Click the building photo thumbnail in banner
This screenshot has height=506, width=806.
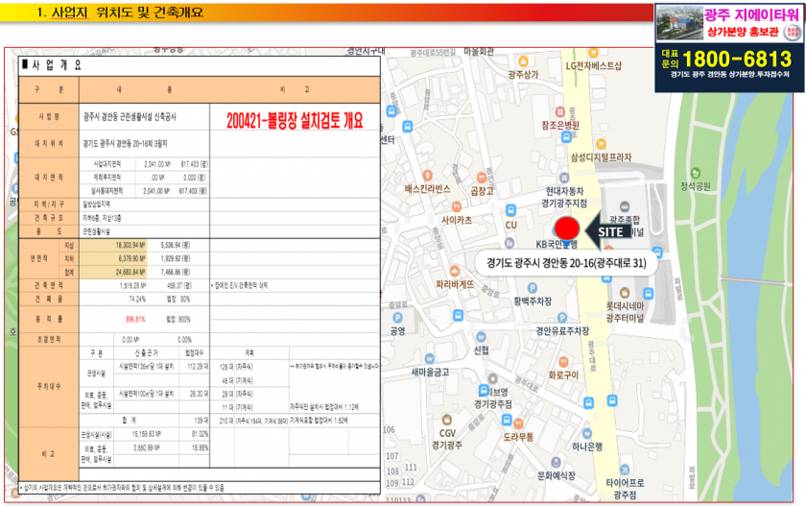680,23
